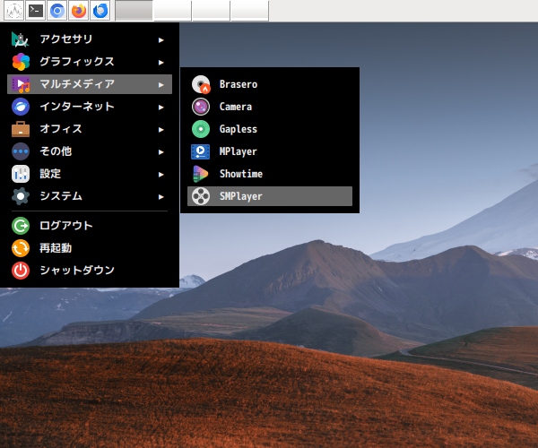Click the グラフィックス colorful flower icon
The image size is (538, 448).
point(21,62)
